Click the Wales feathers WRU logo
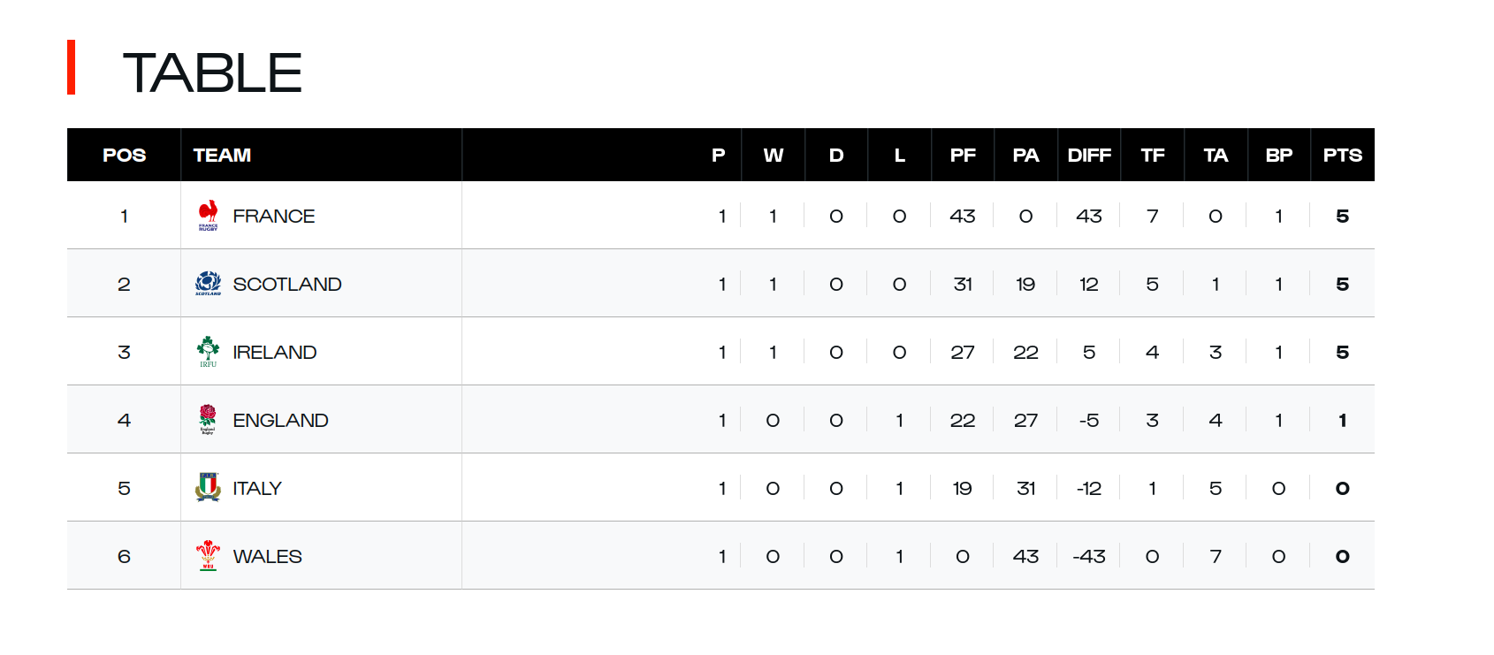 pos(208,556)
